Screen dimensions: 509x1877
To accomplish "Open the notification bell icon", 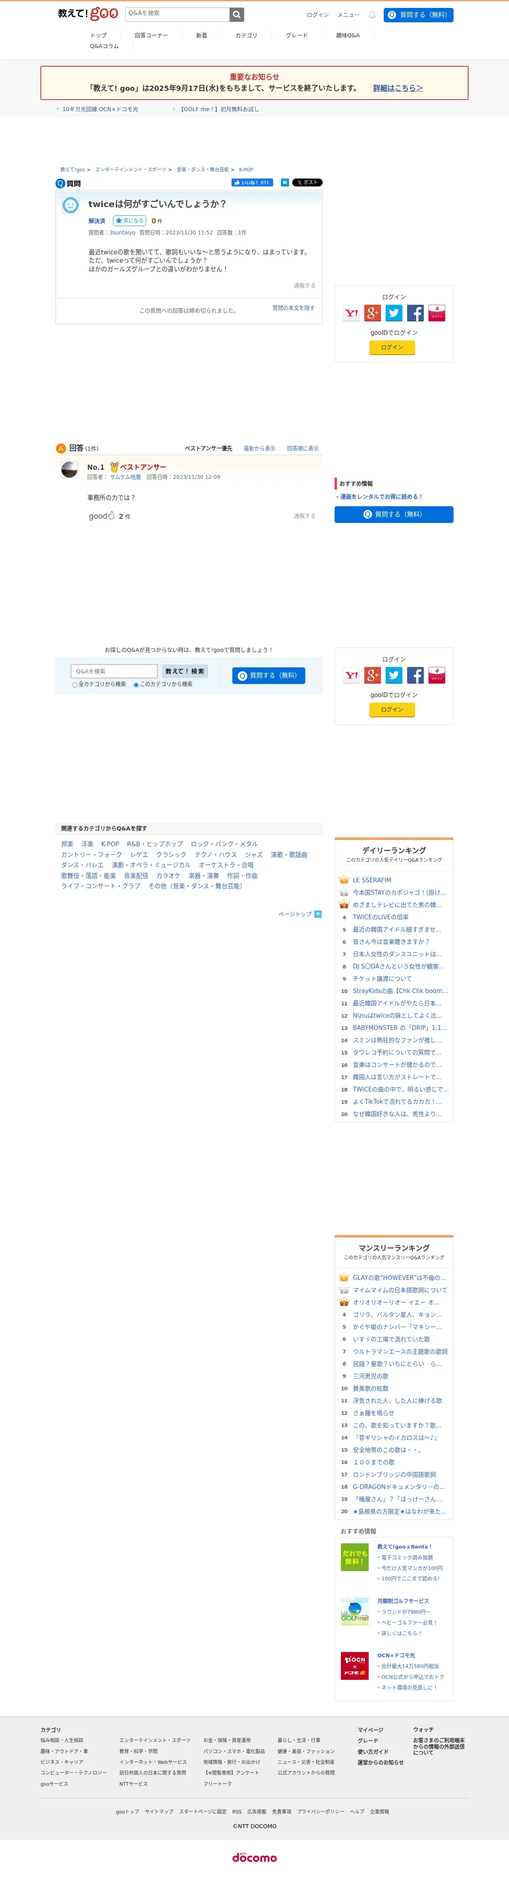I will pyautogui.click(x=372, y=15).
